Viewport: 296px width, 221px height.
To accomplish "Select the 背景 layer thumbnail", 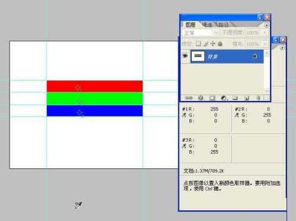I will (x=198, y=56).
